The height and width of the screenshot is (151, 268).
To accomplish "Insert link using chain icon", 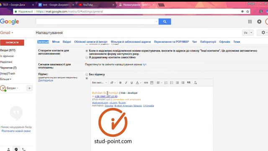I will (146, 83).
